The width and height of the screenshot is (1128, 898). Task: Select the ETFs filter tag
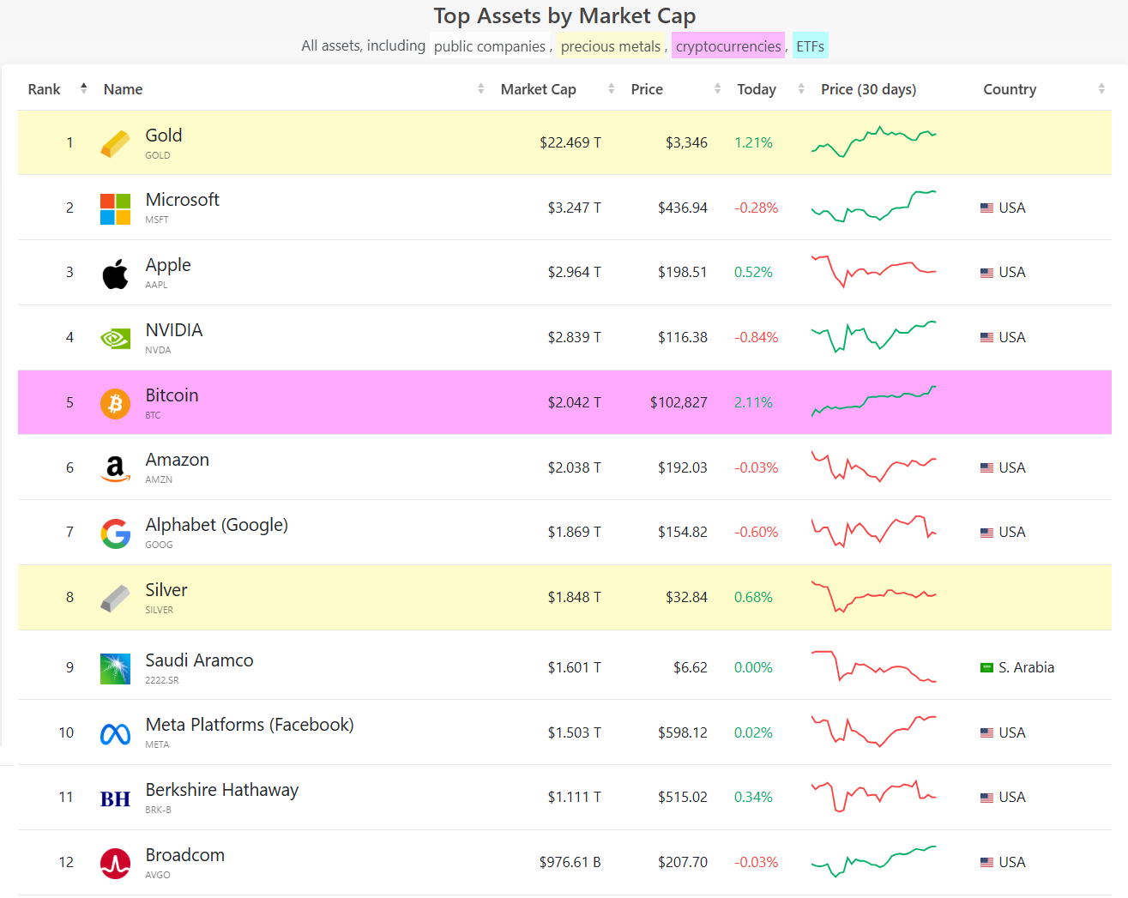click(810, 46)
